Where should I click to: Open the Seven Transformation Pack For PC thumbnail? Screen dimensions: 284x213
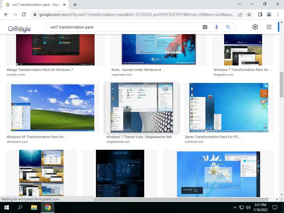pos(229,108)
